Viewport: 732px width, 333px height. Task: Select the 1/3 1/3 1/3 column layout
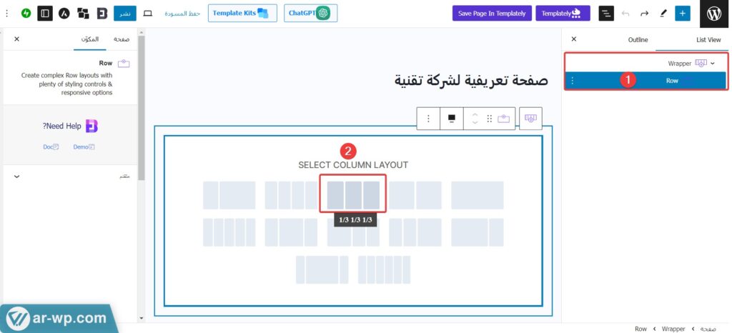[x=353, y=195]
